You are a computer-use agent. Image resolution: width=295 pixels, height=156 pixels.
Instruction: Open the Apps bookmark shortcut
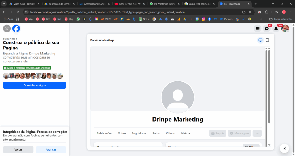click(8, 19)
